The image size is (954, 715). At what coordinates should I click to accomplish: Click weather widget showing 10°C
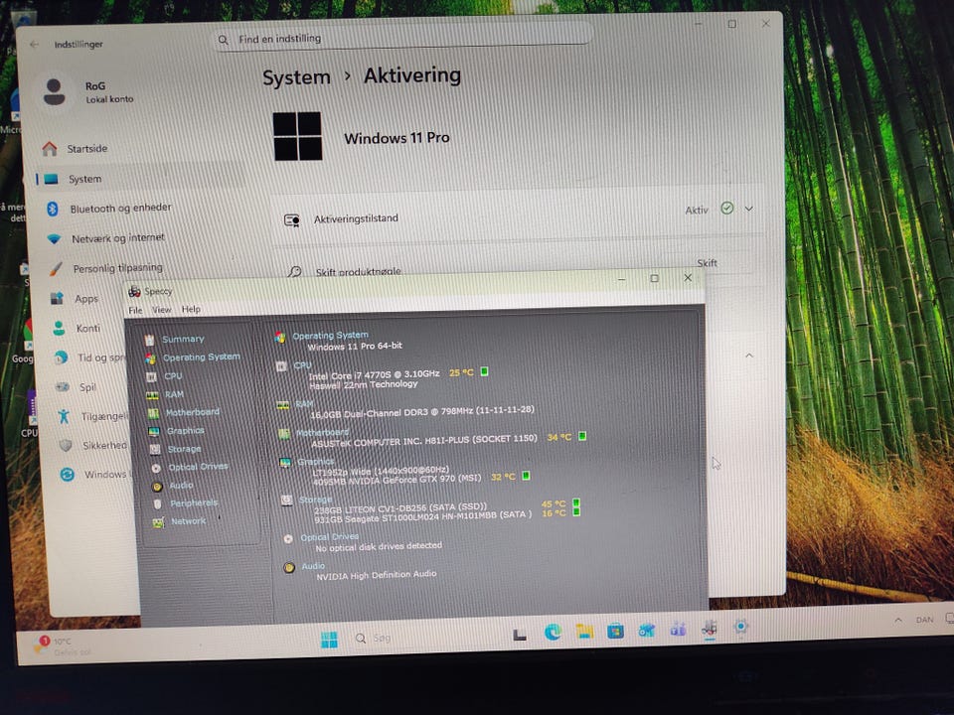64,645
